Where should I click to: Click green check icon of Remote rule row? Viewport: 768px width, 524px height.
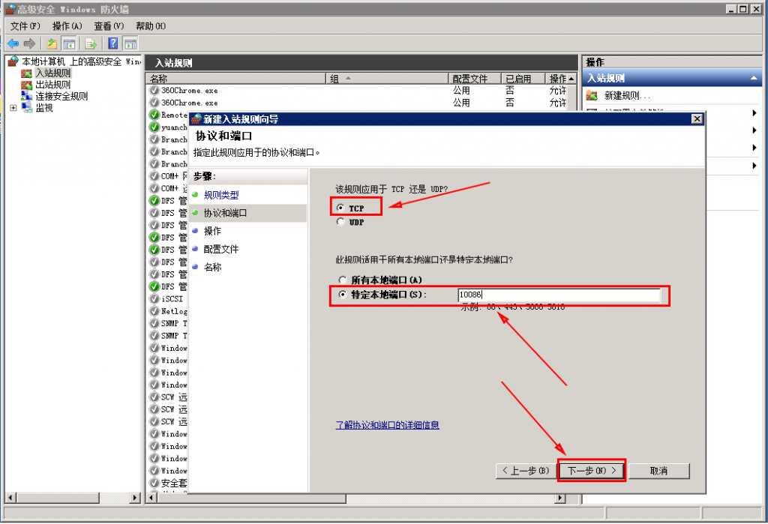[154, 115]
